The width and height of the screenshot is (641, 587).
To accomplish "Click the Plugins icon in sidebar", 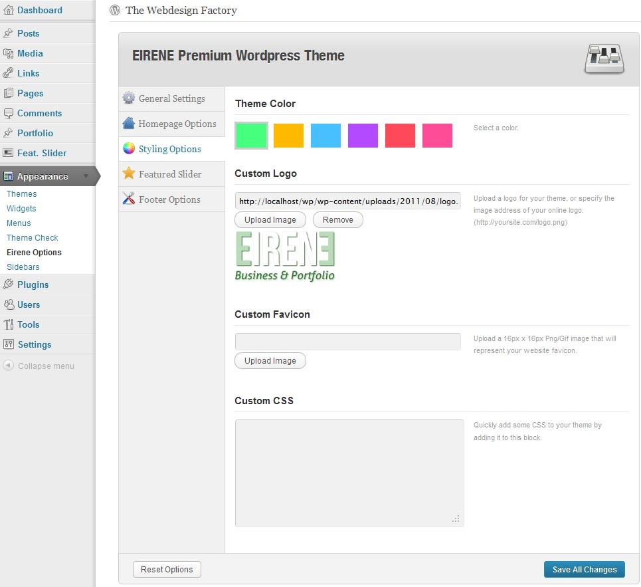I will click(8, 285).
